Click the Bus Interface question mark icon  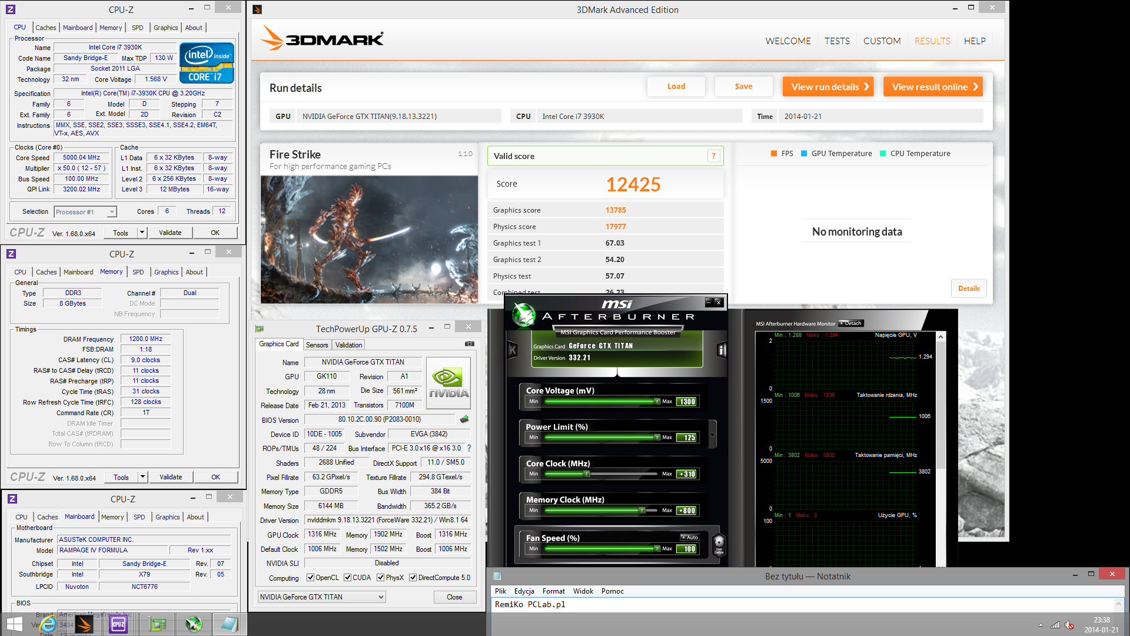(x=469, y=448)
